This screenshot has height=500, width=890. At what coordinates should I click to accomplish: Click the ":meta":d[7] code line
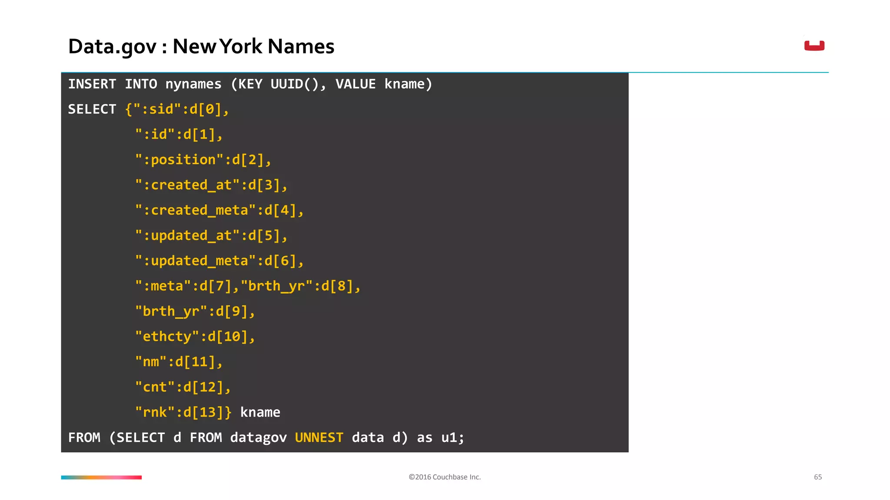point(248,286)
